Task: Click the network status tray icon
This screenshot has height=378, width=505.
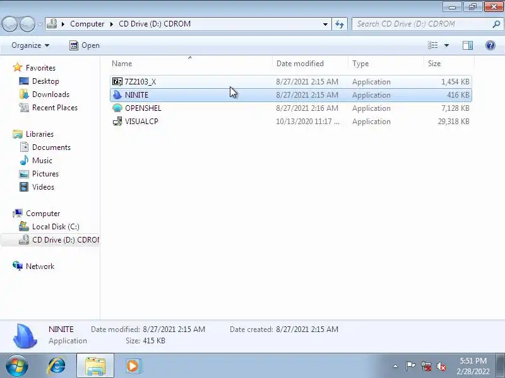Action: pyautogui.click(x=425, y=366)
